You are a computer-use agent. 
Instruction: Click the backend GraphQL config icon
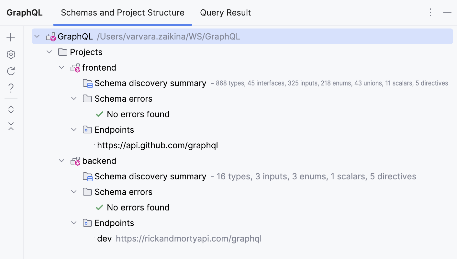(x=74, y=161)
